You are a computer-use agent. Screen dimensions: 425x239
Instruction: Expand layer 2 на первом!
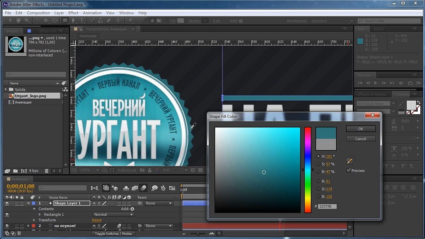click(x=29, y=226)
